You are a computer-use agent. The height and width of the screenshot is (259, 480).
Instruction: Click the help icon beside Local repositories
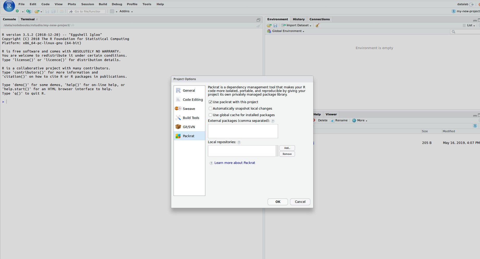(x=239, y=142)
